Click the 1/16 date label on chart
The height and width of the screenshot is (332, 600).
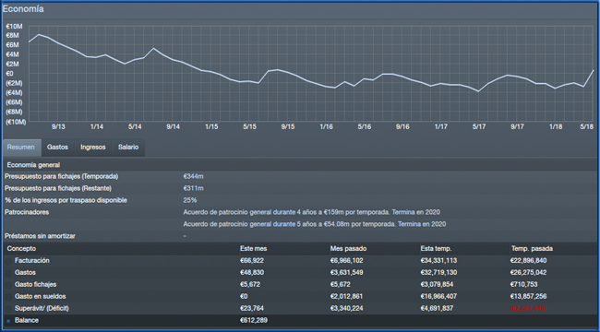pyautogui.click(x=327, y=126)
